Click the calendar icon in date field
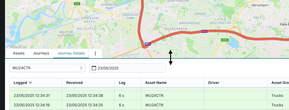Screen dimensions: 289x110 point(94,68)
